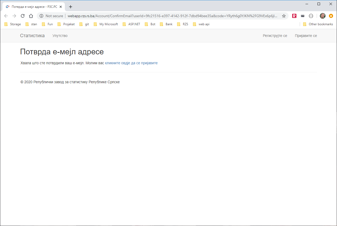Open the red R extension icon
The height and width of the screenshot is (226, 337).
(294, 16)
